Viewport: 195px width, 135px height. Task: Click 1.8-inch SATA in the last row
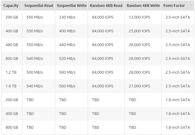coord(177,127)
